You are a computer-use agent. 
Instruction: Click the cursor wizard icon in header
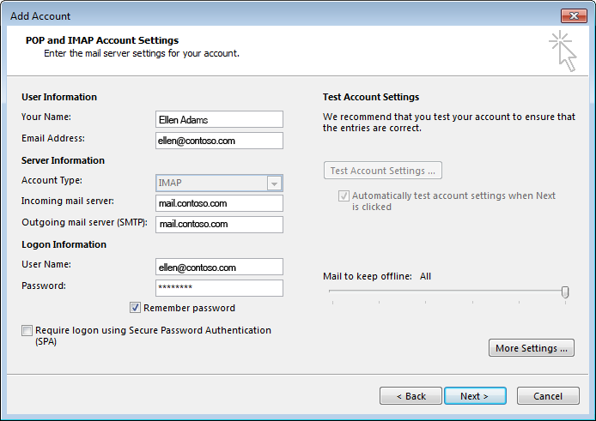tap(563, 51)
